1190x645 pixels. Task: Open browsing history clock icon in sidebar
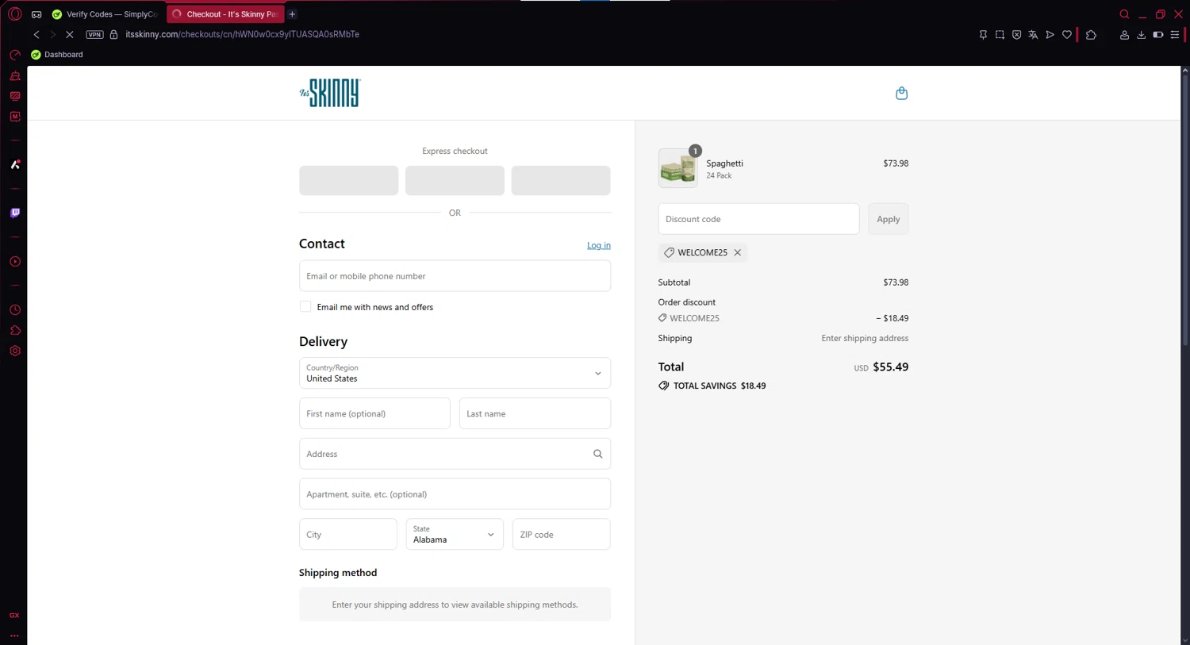coord(14,310)
